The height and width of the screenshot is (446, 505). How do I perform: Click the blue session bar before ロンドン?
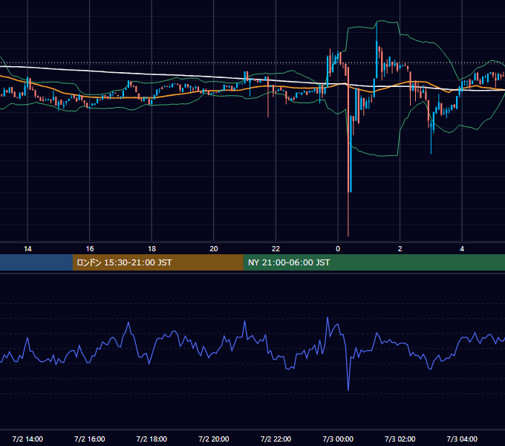[x=36, y=262]
